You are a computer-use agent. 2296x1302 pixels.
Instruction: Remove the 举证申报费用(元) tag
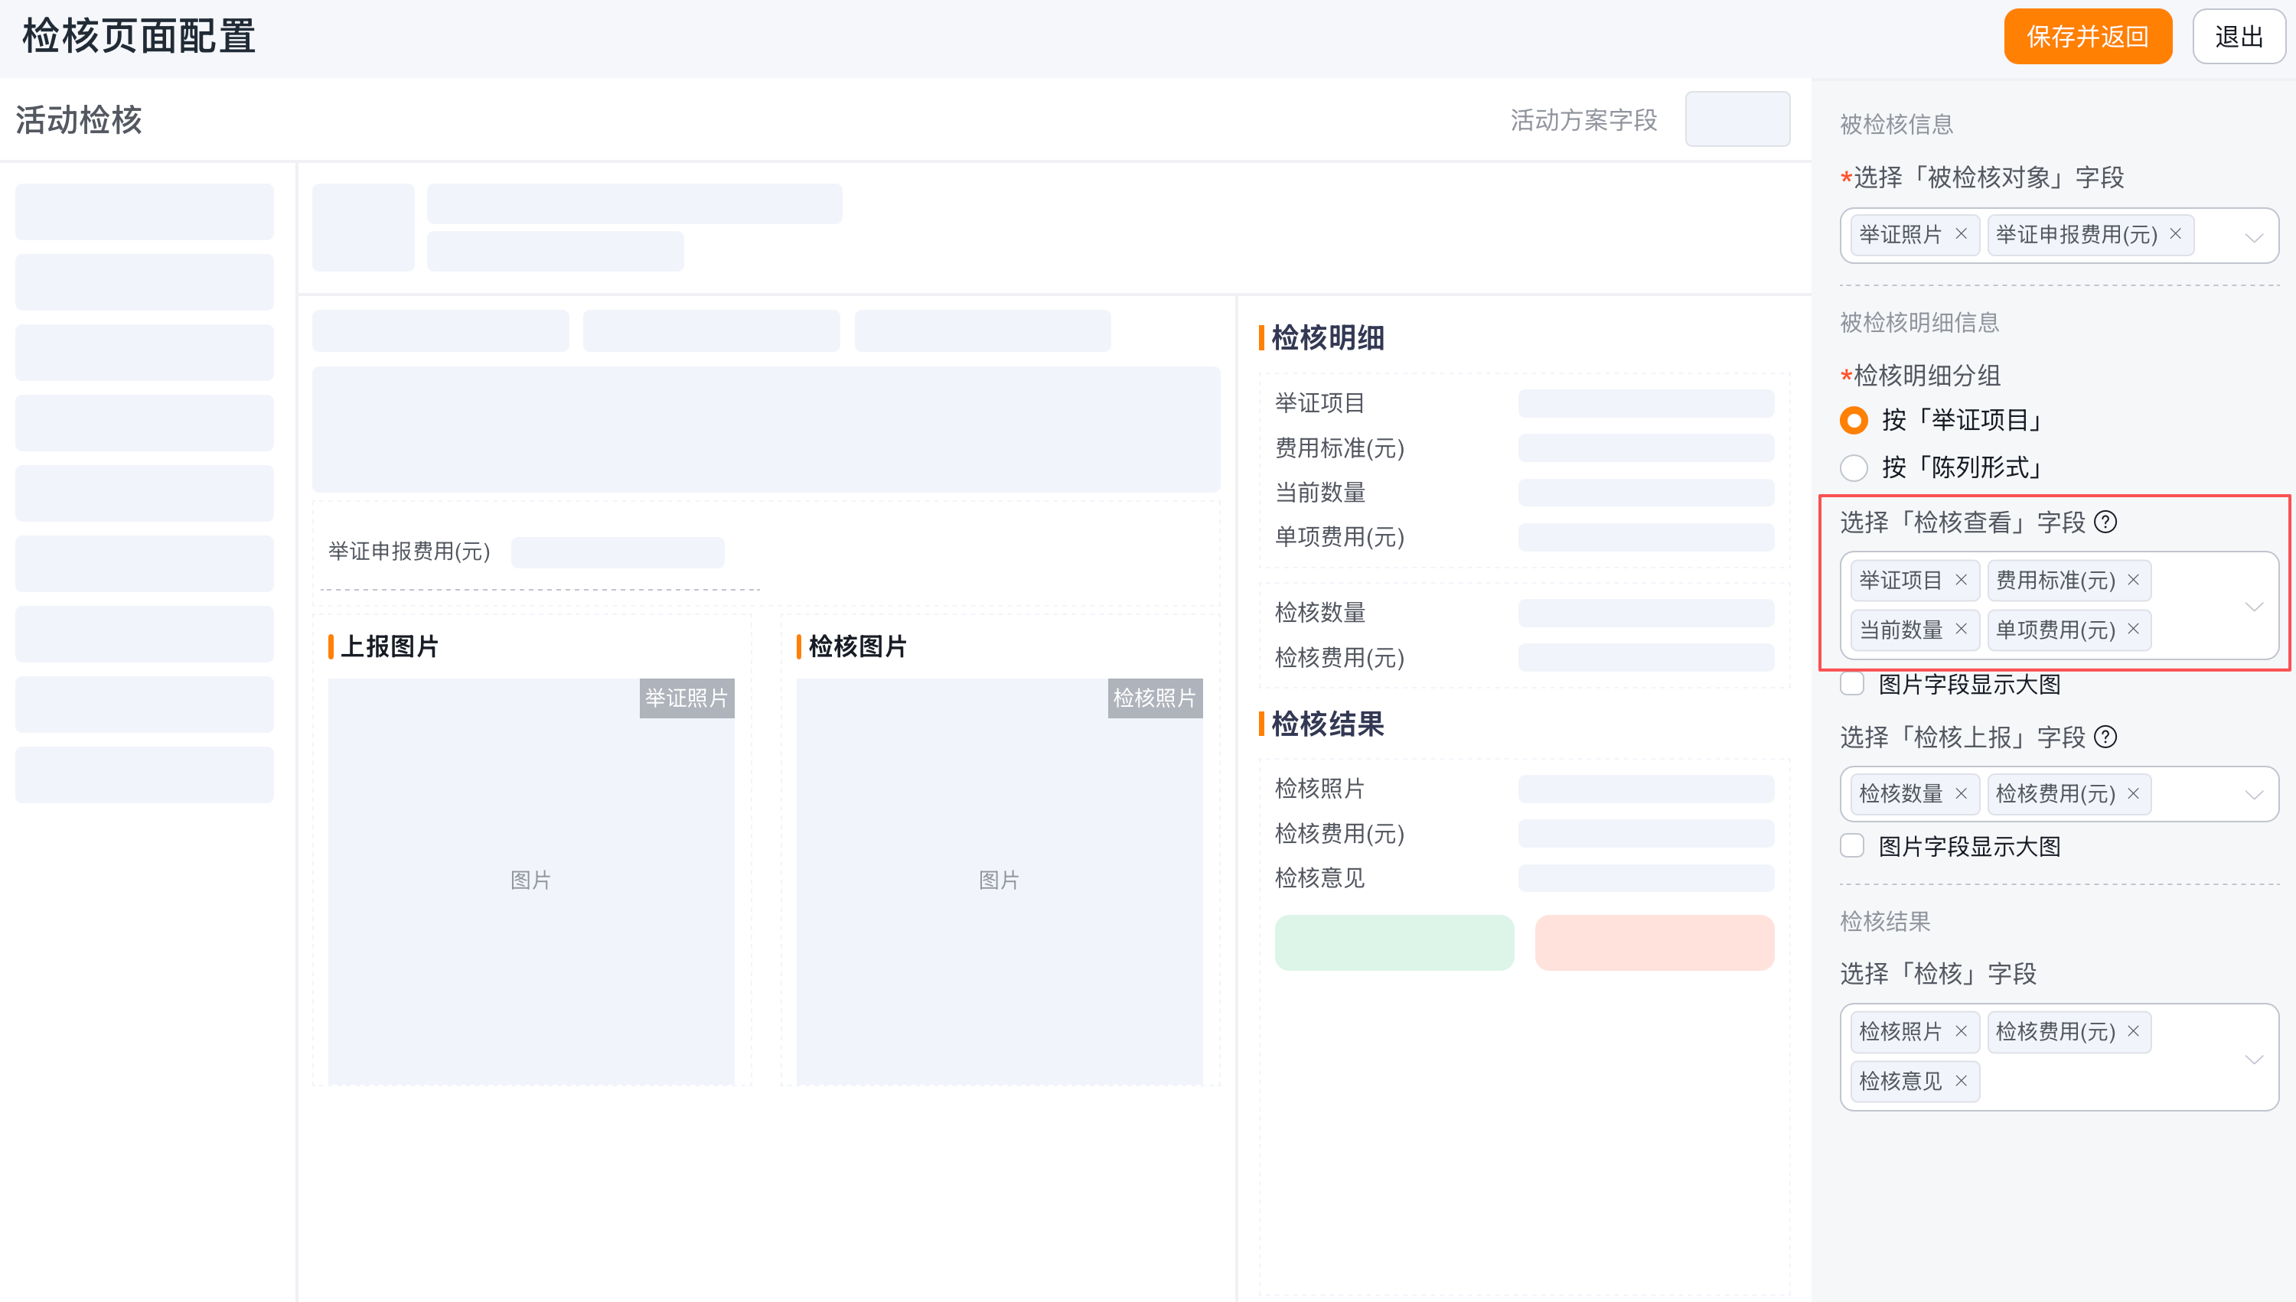tap(2175, 234)
